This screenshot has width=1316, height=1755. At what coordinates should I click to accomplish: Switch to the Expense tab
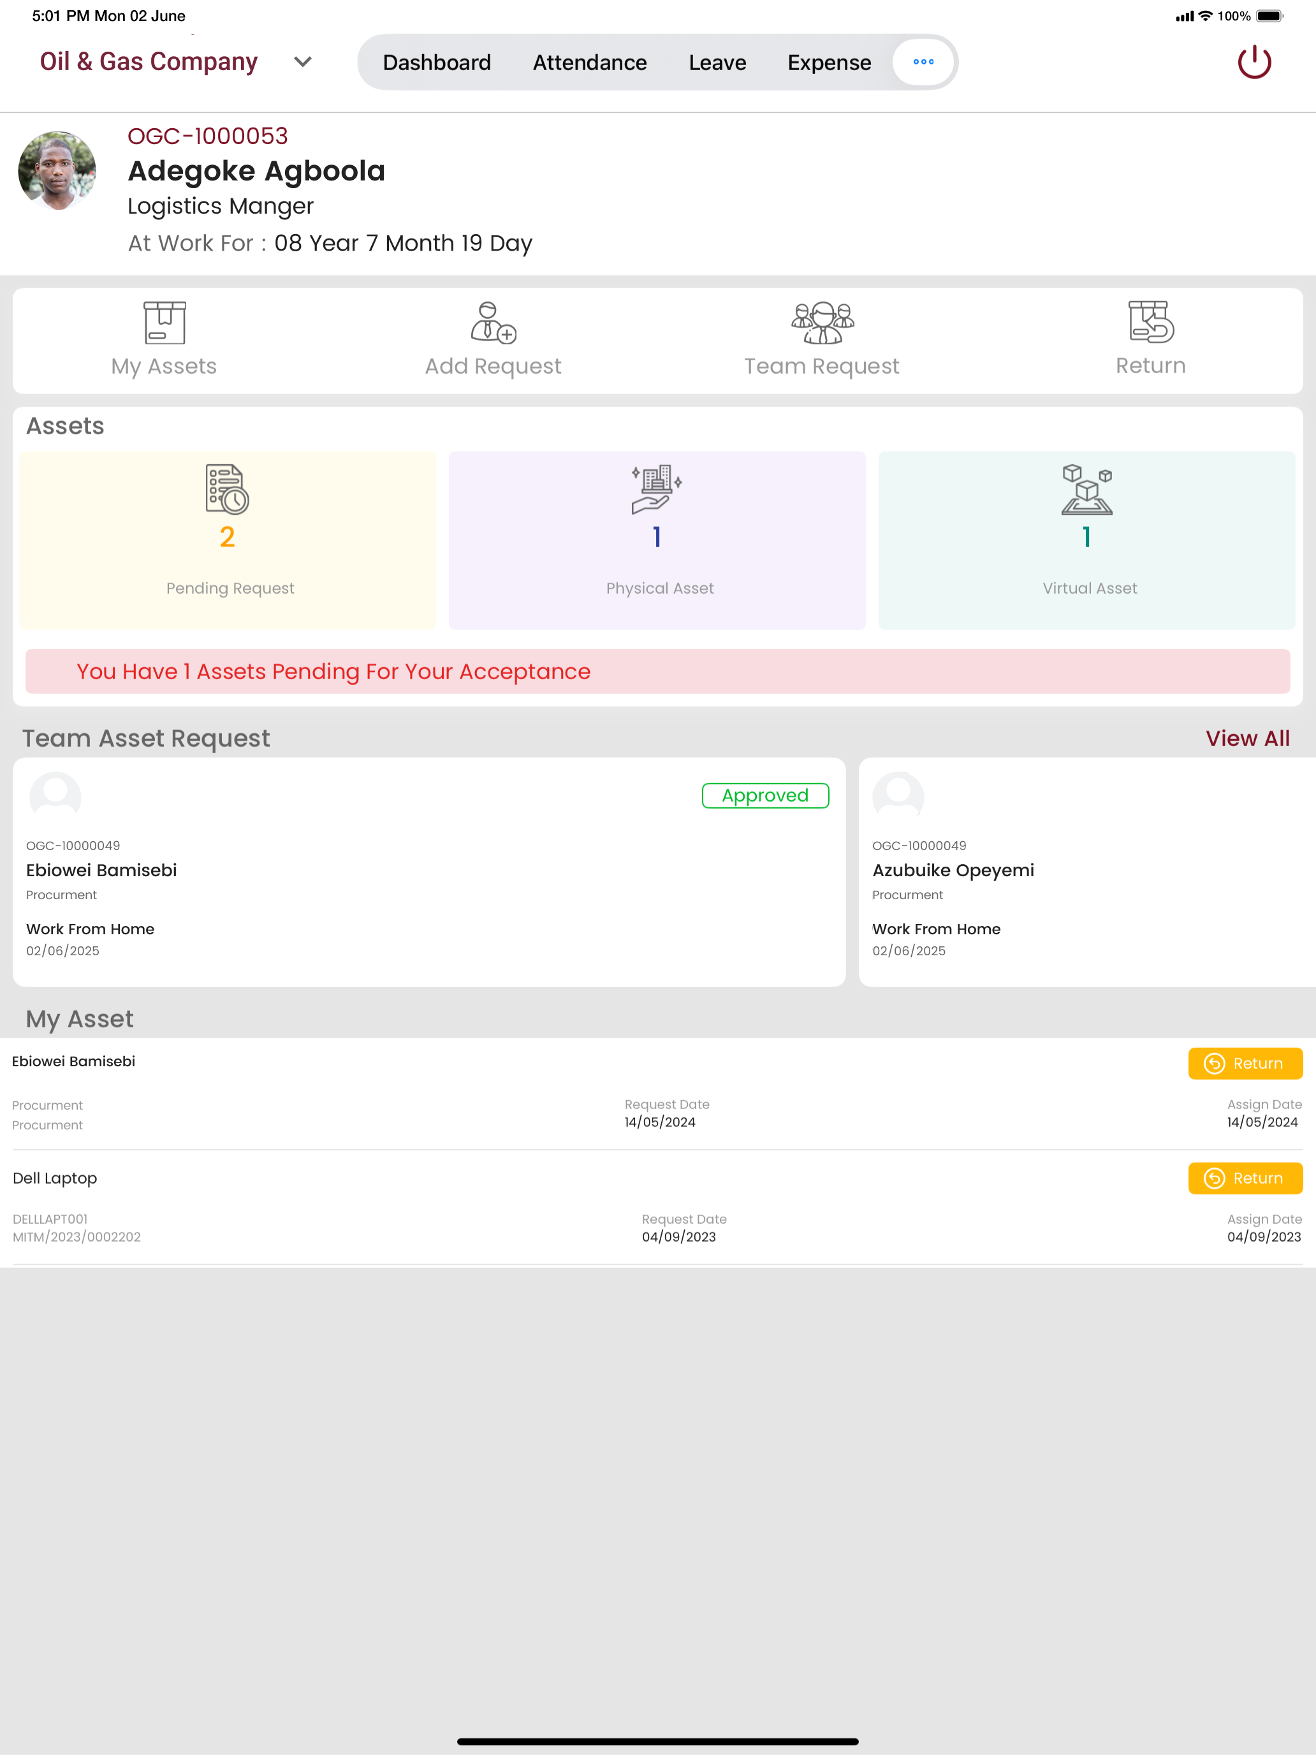click(829, 62)
